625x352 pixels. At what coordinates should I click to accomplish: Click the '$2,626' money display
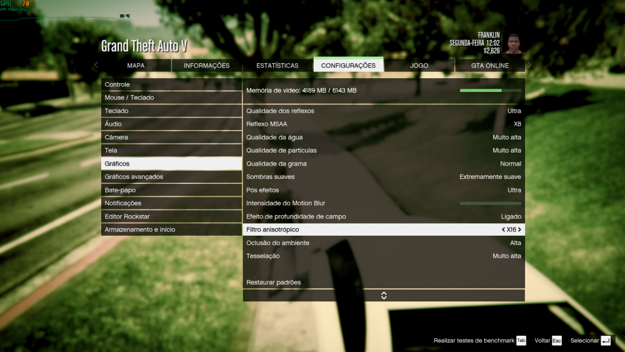[491, 51]
